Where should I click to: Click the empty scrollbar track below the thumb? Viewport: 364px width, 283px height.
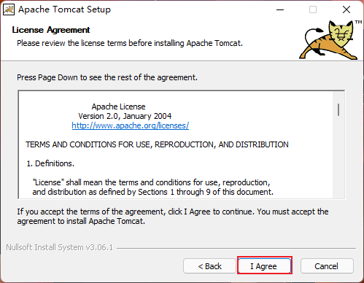(338, 157)
